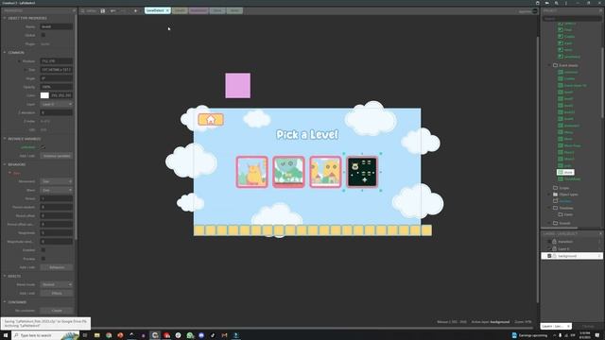Collapse the Instance Variables section

pyautogui.click(x=5, y=139)
